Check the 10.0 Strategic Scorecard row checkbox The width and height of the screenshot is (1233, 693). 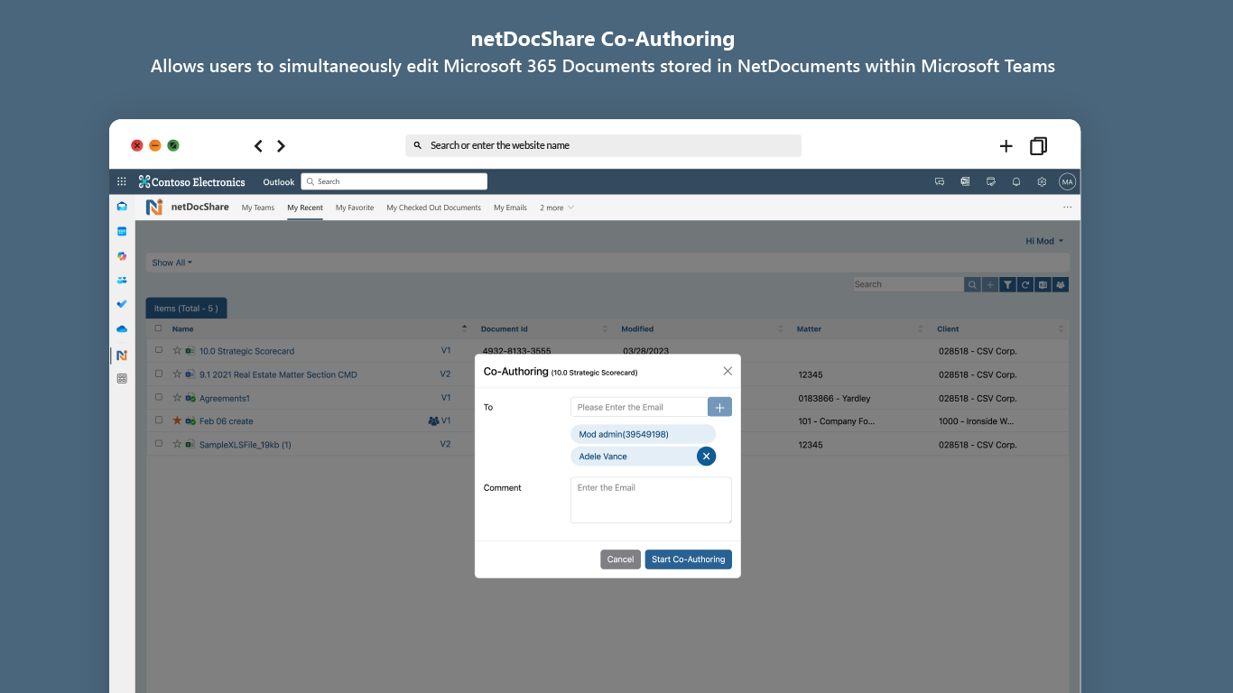159,350
